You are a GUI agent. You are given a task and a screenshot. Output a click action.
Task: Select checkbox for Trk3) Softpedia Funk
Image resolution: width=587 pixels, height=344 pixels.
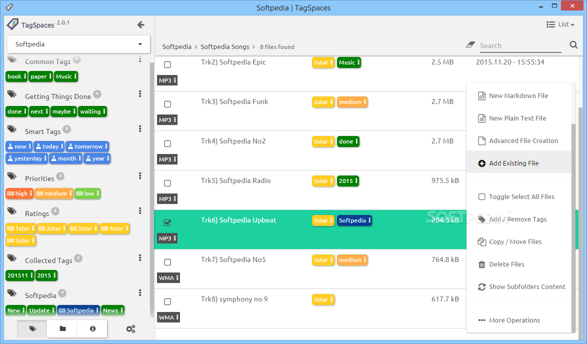(167, 104)
